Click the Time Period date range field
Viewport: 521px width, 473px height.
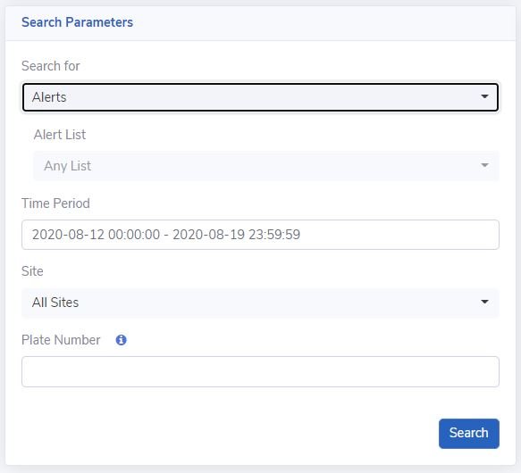click(261, 235)
